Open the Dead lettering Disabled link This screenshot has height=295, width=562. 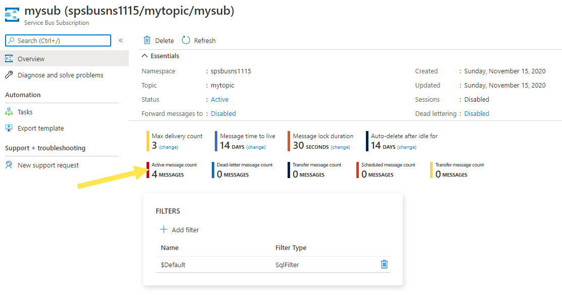pyautogui.click(x=477, y=114)
